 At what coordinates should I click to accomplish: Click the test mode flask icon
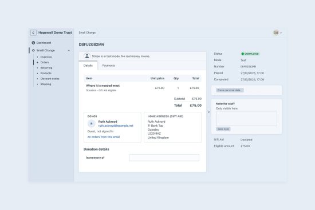(x=87, y=56)
